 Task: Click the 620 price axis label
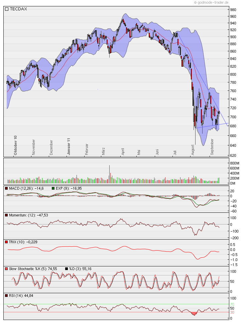(233, 155)
